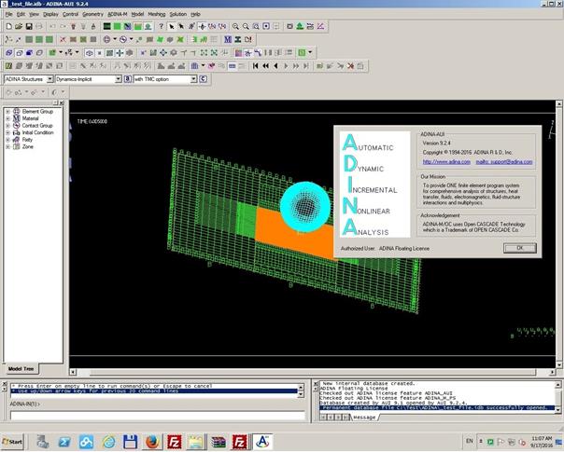The height and width of the screenshot is (452, 564).
Task: Click the boxed C button beside TMC option
Action: tap(204, 79)
